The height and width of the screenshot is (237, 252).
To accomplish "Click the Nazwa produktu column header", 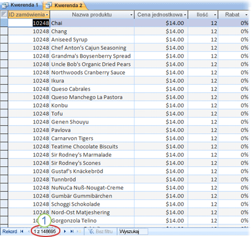I will tap(92, 15).
